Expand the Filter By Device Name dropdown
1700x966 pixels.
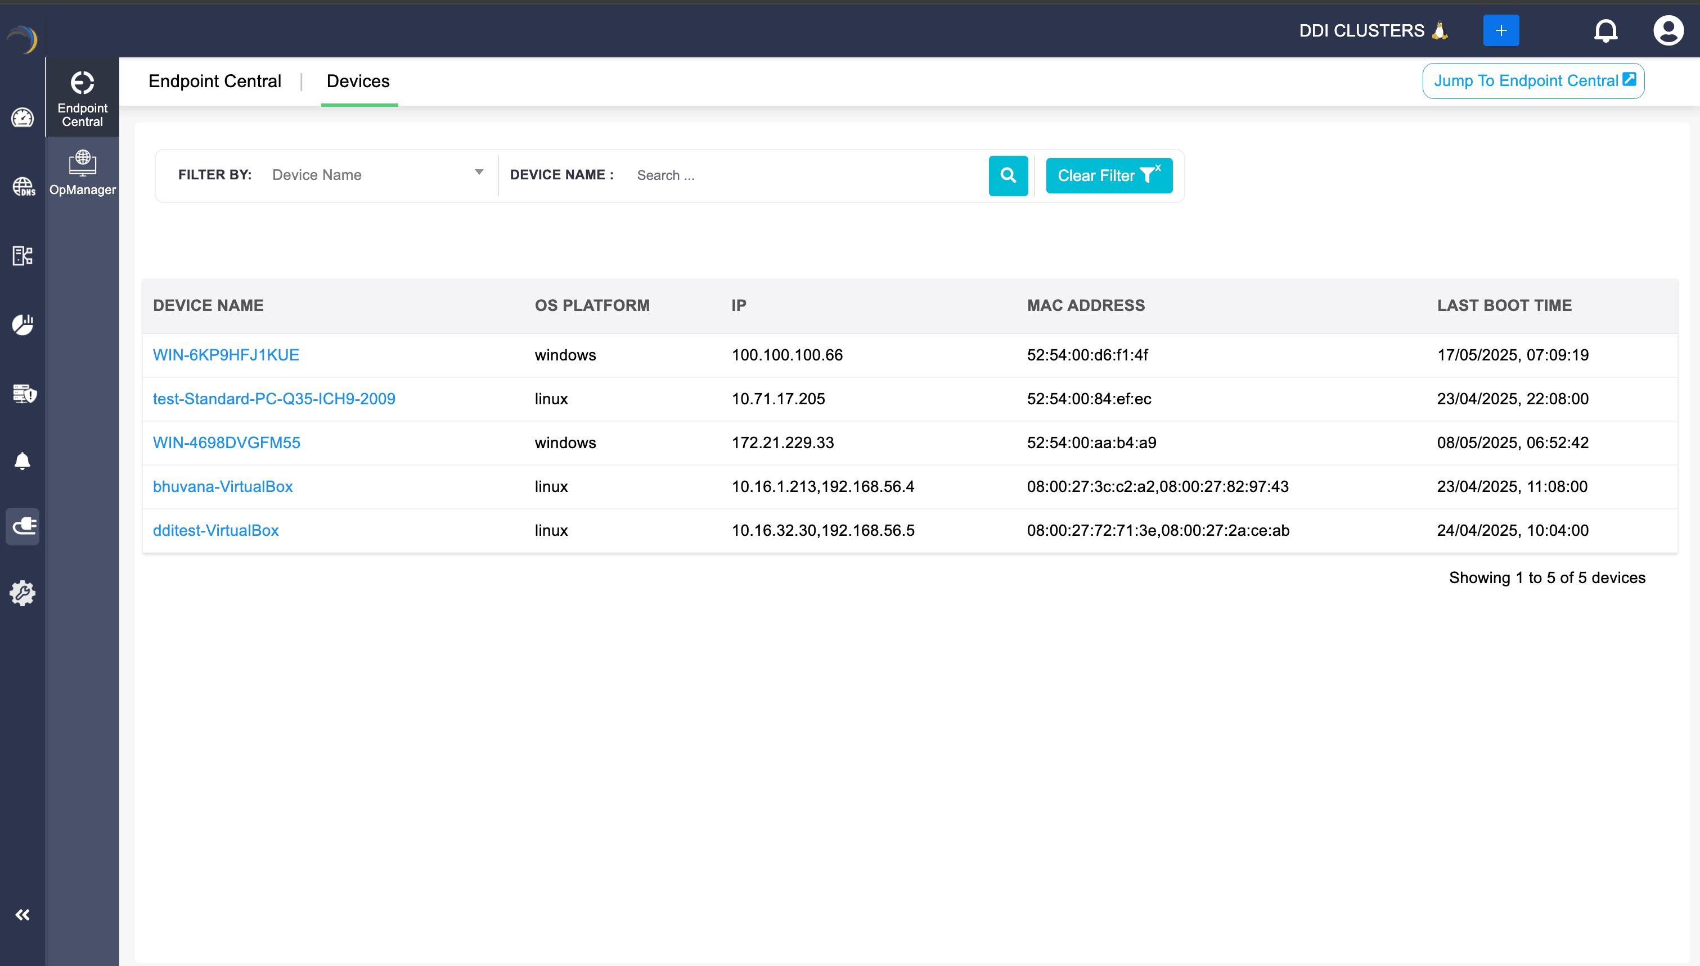377,175
